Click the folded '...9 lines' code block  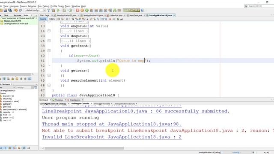pyautogui.click(x=74, y=31)
